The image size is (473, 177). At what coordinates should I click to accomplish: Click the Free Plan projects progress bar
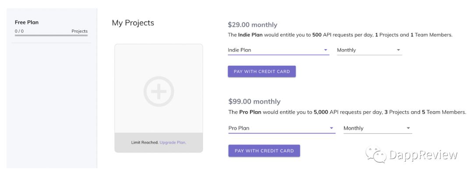tap(51, 35)
